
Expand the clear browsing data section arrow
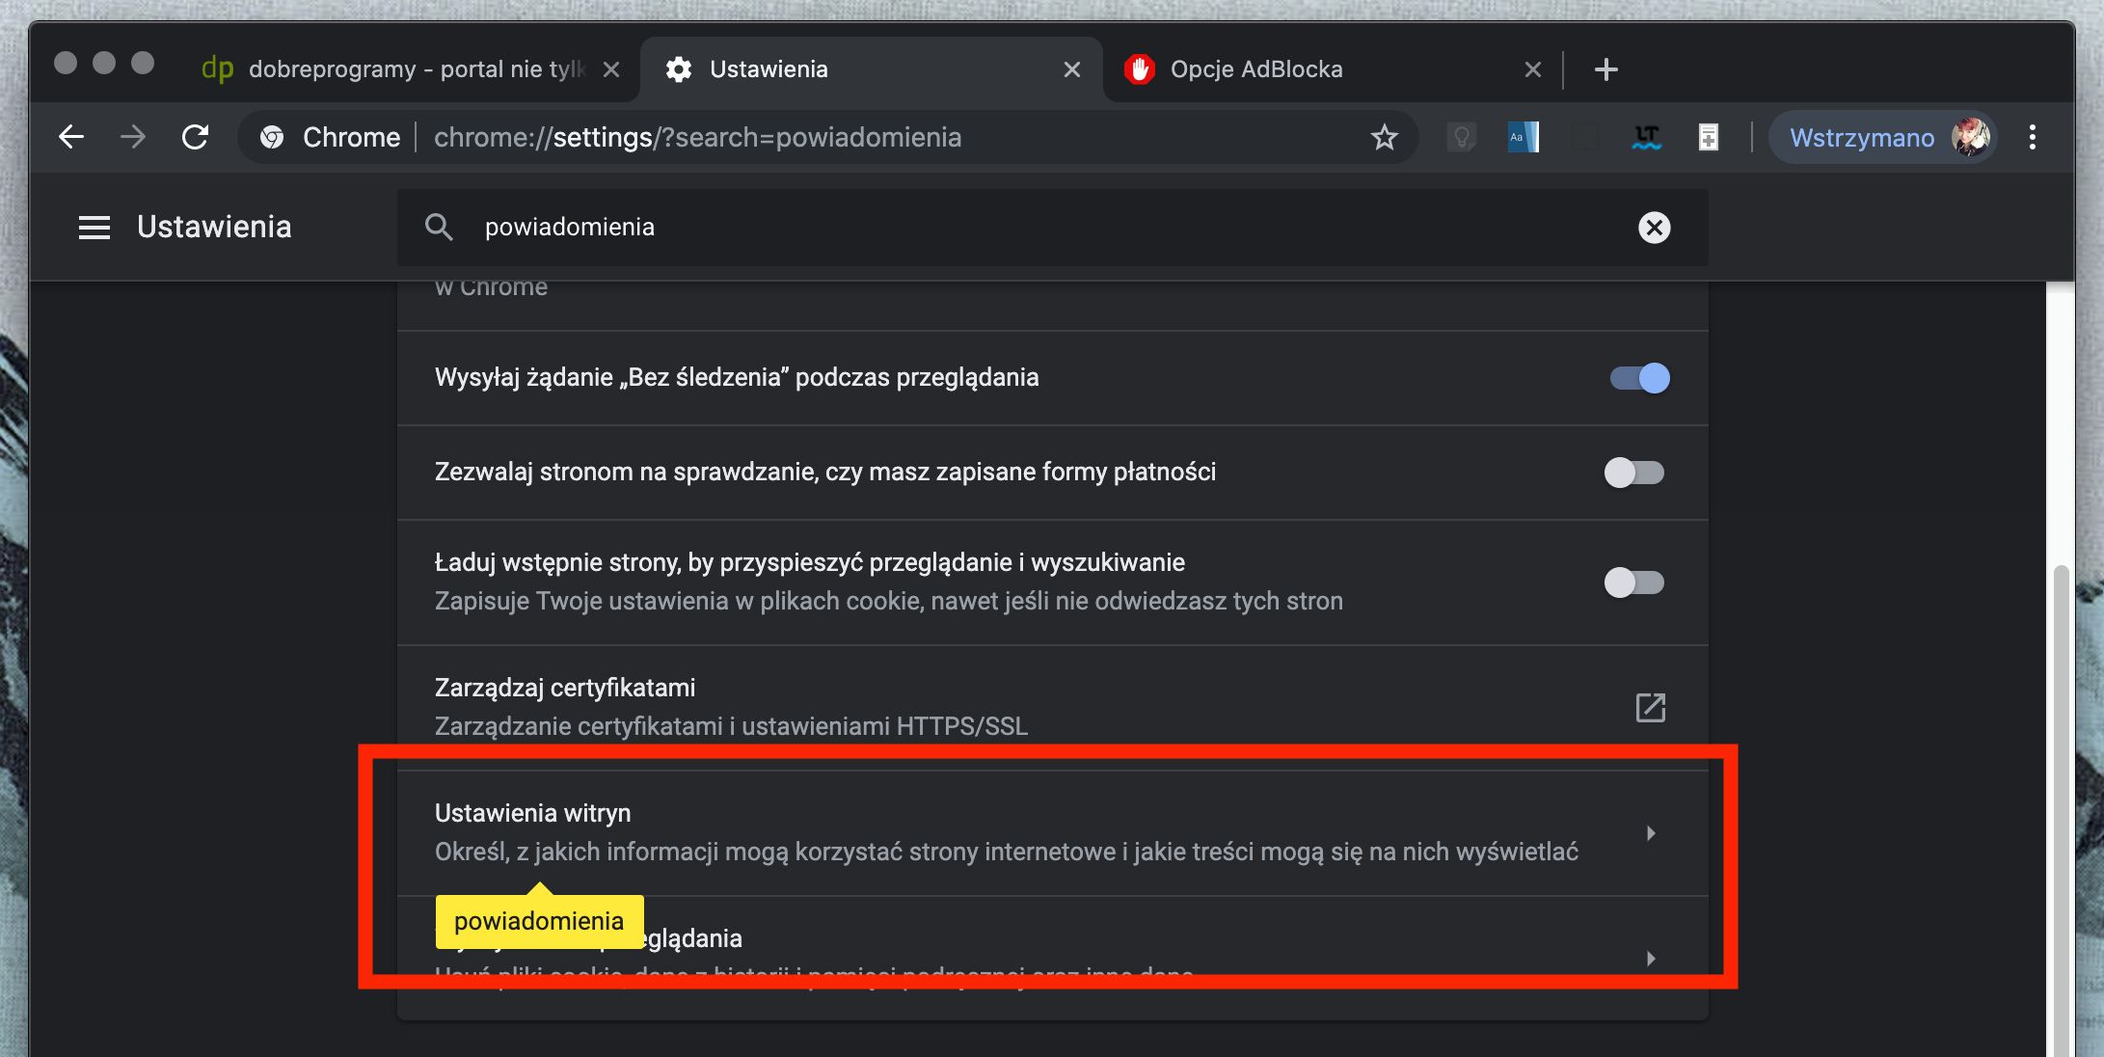point(1653,959)
